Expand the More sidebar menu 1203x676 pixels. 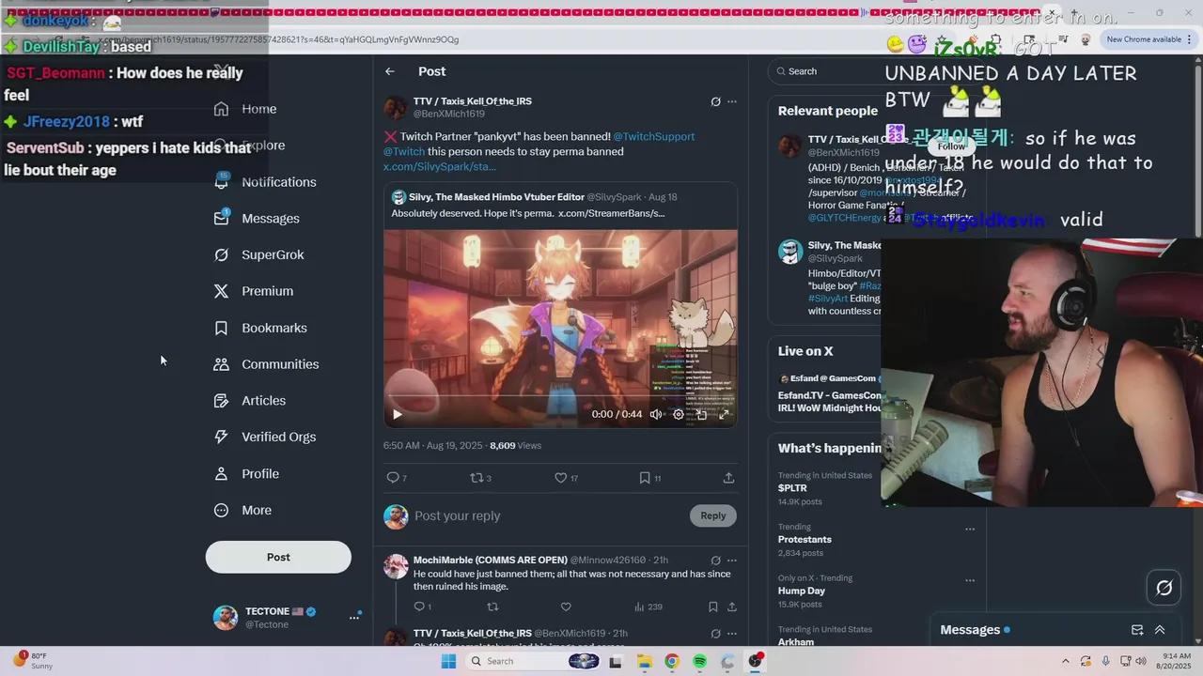[x=242, y=511]
